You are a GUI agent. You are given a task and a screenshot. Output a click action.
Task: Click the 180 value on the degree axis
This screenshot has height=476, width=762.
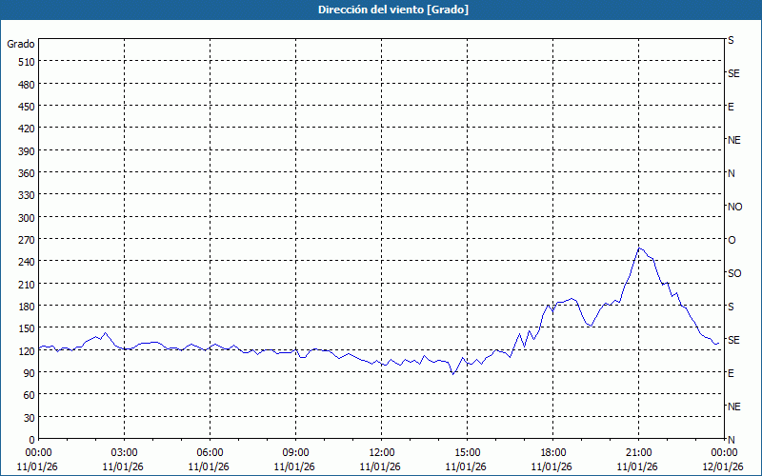coord(26,307)
